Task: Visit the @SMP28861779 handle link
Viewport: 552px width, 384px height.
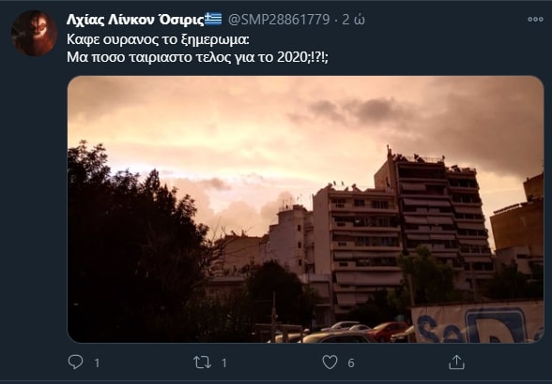Action: click(279, 20)
